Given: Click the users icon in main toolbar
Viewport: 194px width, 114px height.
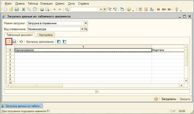Looking at the screenshot, I should (152, 9).
